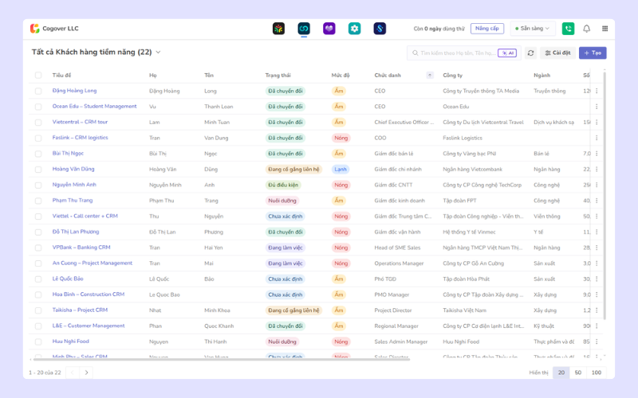
Task: Expand the Tất cả Khách hàng tiềm năng view dropdown
Action: pyautogui.click(x=158, y=52)
